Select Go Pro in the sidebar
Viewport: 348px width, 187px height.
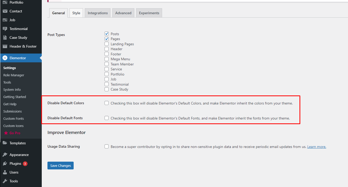click(15, 133)
